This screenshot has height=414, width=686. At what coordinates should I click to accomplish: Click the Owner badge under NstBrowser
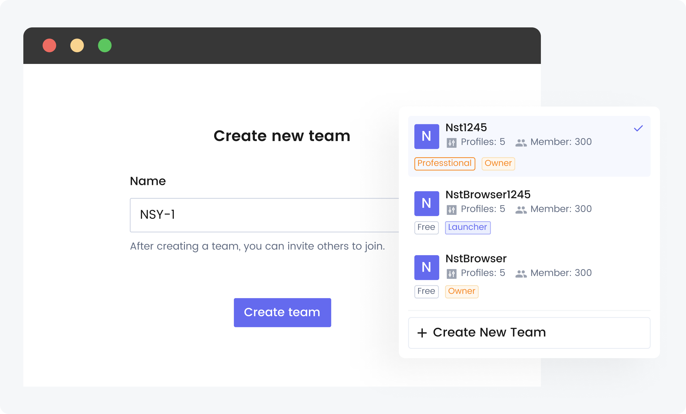[x=461, y=291]
